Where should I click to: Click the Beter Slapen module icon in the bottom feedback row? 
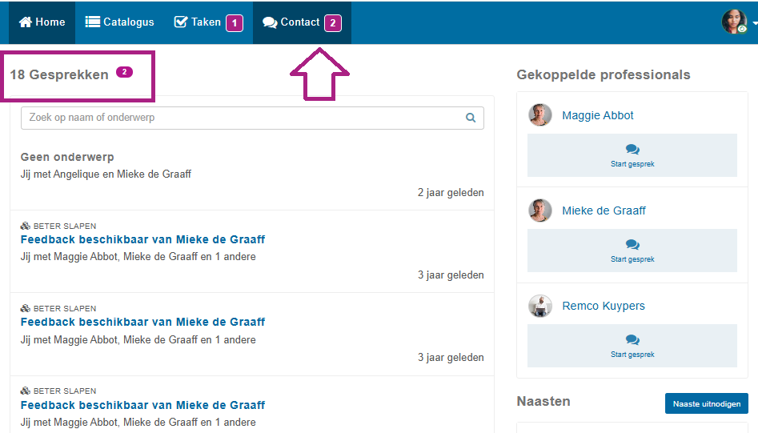(25, 391)
